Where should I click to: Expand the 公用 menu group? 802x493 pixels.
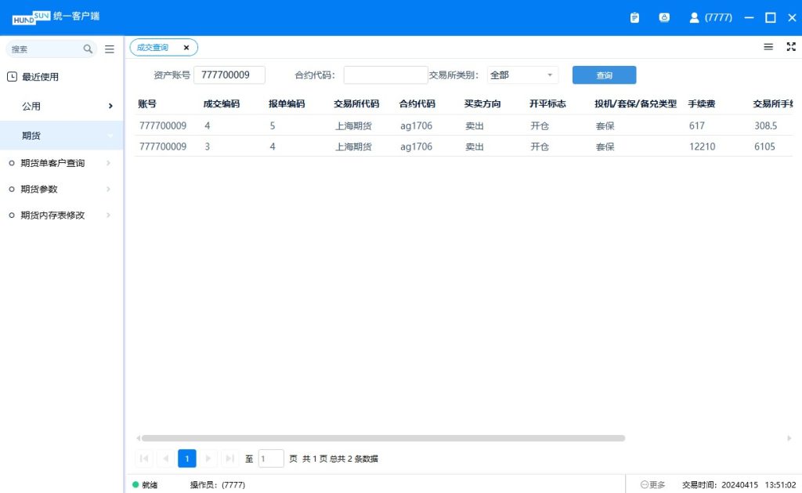pyautogui.click(x=61, y=106)
